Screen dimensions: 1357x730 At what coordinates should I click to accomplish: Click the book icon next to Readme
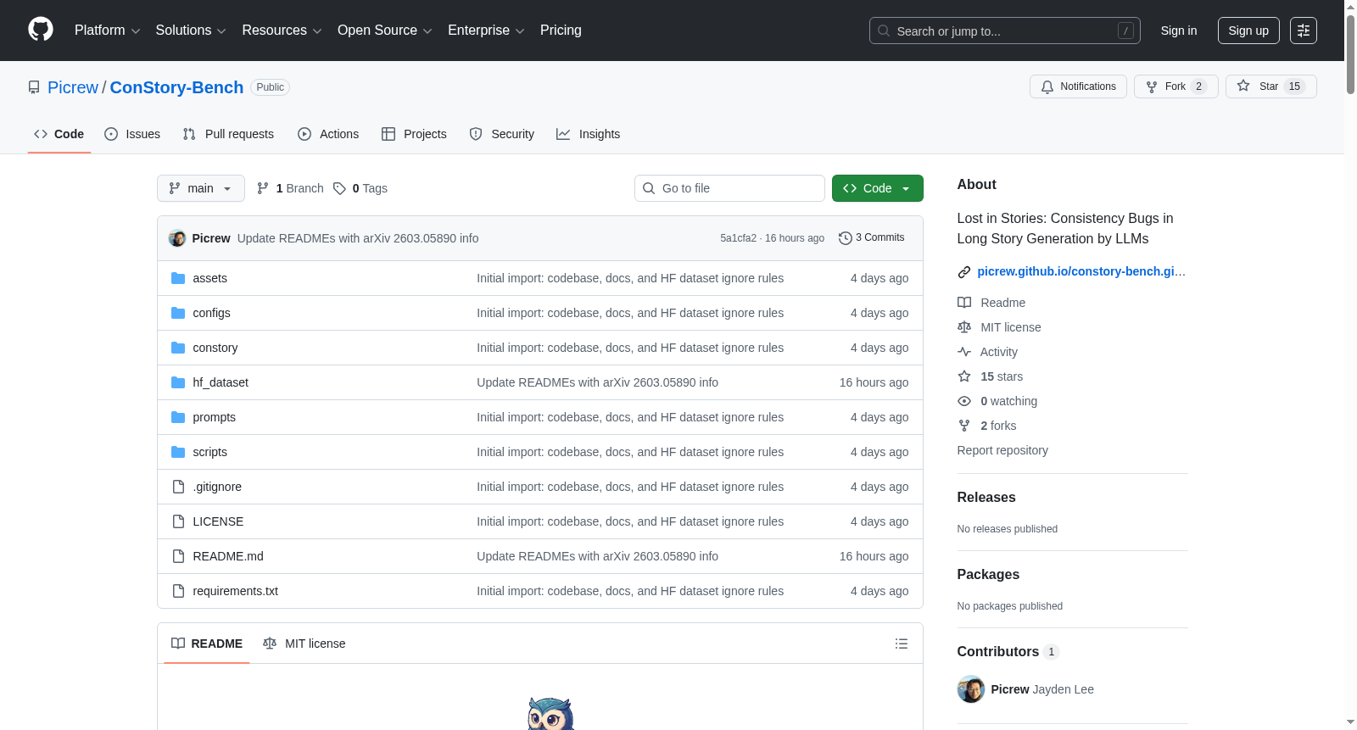964,303
